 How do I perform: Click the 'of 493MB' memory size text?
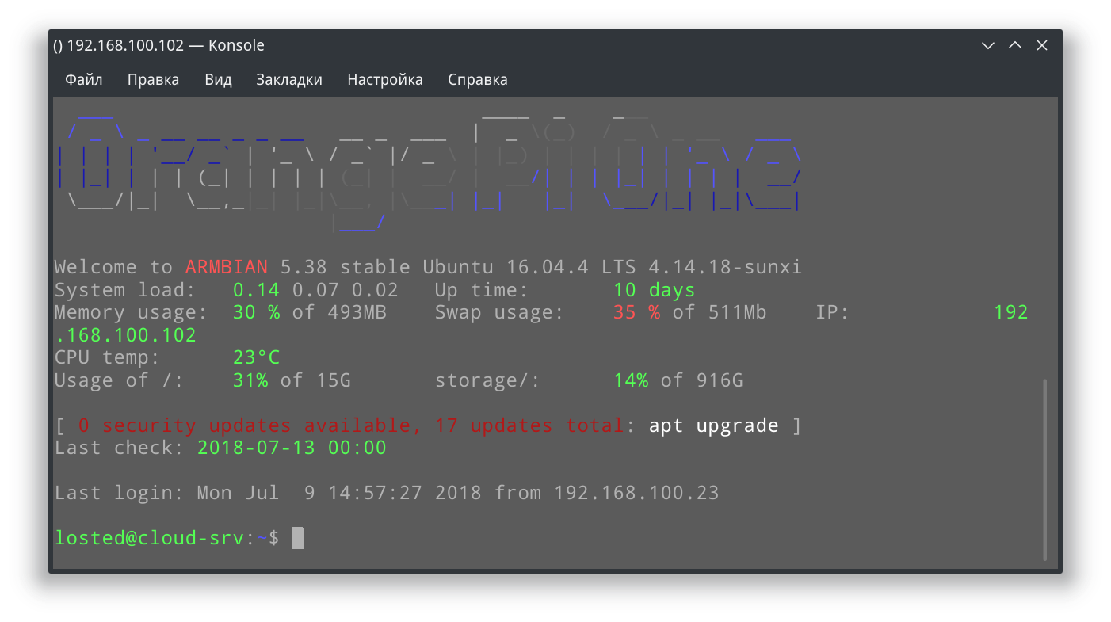[x=339, y=312]
